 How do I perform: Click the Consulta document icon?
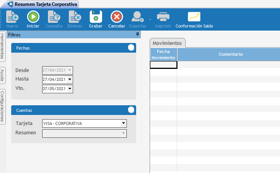(54, 17)
